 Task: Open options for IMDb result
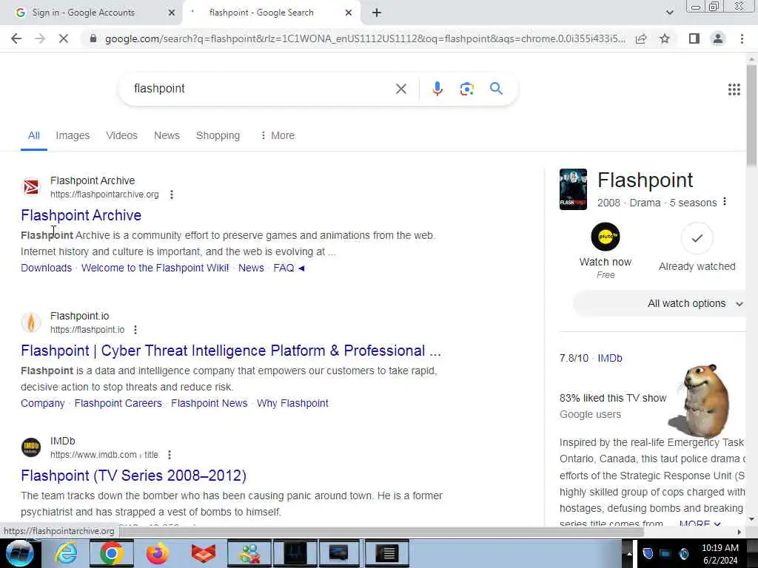pyautogui.click(x=170, y=455)
